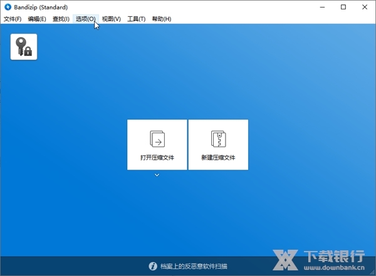Click the open archive icon with arrow
376x276 pixels.
pos(157,139)
